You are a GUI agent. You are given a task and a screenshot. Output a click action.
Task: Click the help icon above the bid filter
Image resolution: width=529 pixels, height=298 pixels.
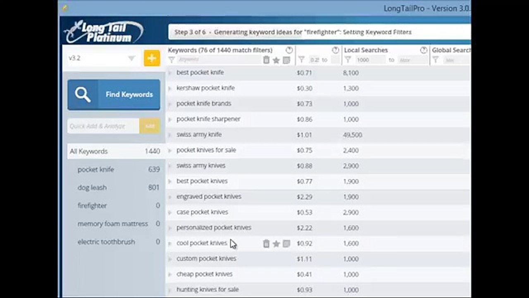coord(336,50)
